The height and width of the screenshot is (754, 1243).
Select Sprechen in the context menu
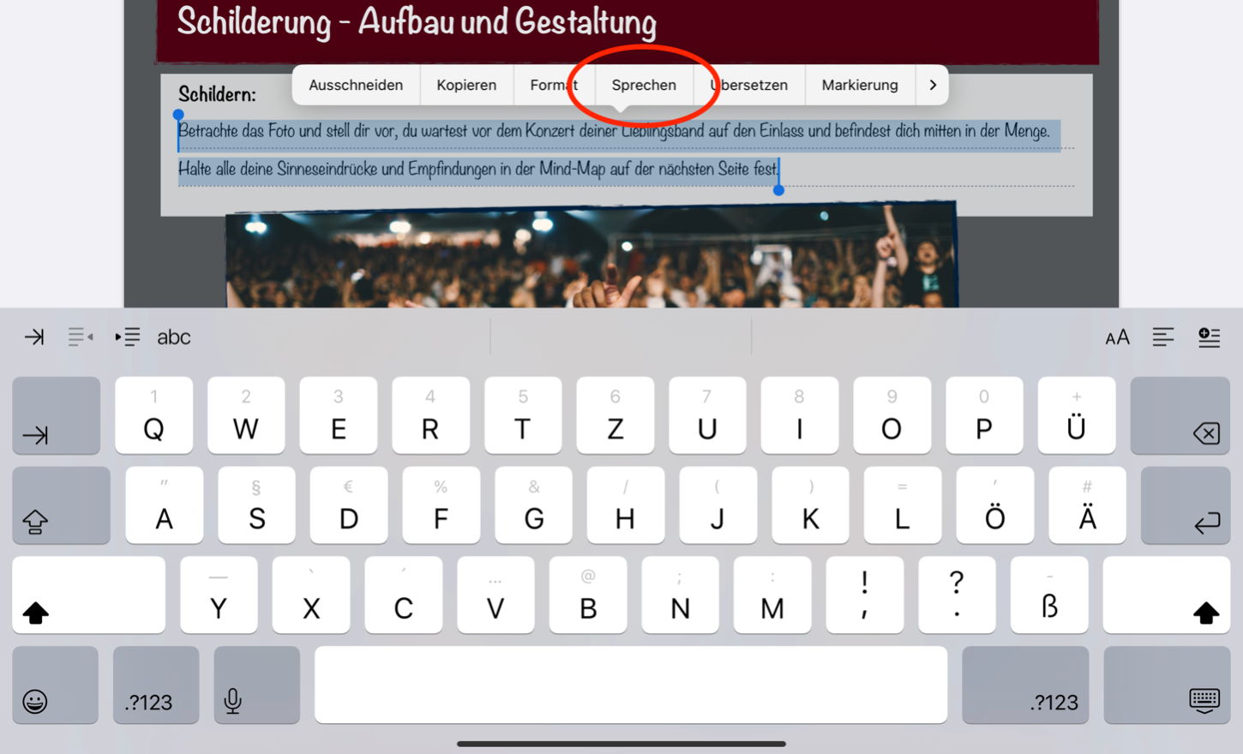tap(644, 85)
